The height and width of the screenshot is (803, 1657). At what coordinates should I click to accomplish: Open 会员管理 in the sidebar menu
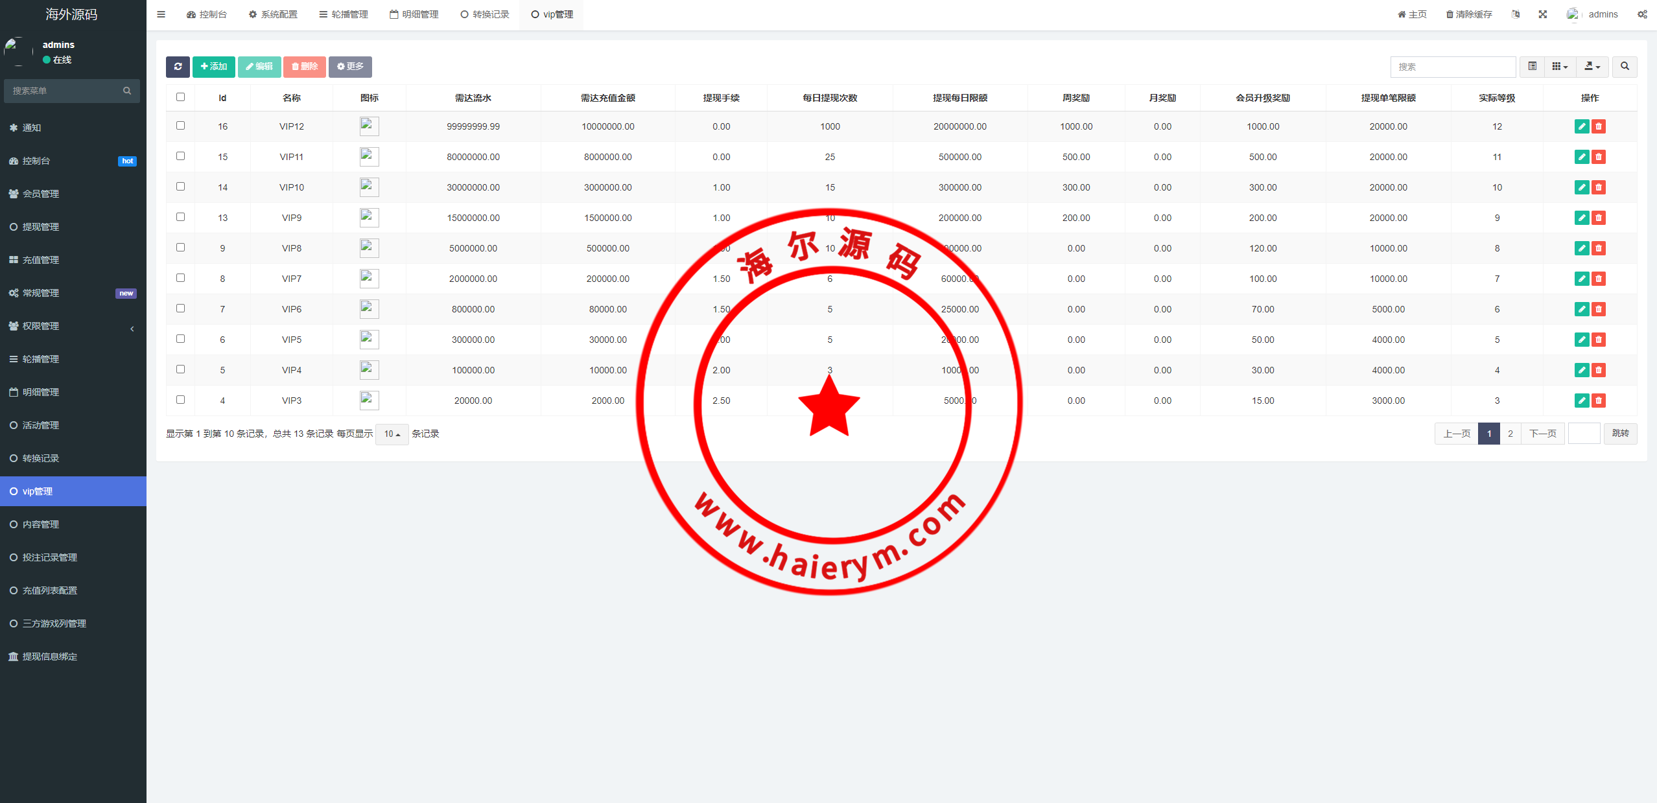pyautogui.click(x=41, y=194)
